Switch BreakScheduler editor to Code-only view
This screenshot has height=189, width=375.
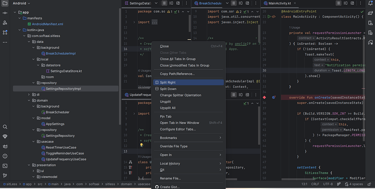(234, 3)
